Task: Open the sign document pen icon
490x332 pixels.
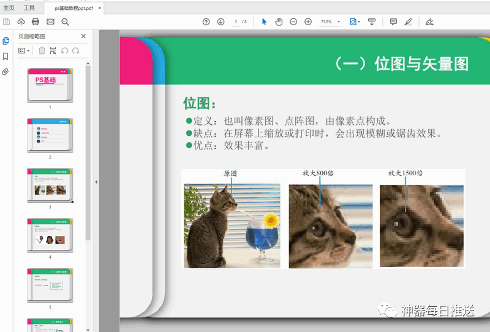Action: [430, 21]
